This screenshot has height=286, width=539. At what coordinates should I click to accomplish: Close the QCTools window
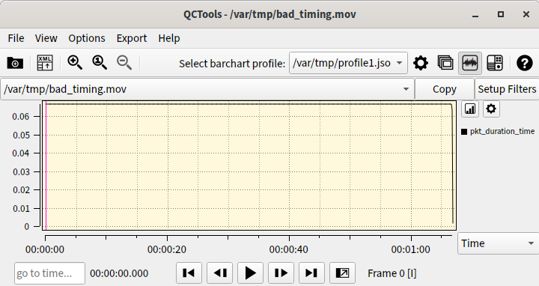[x=526, y=14]
